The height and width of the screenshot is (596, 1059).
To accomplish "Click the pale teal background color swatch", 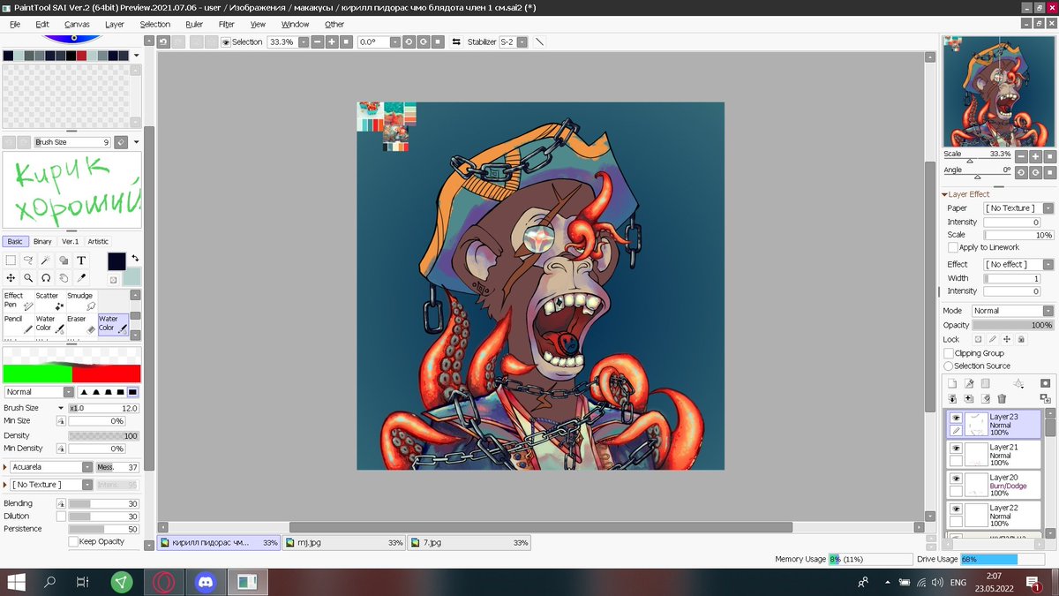I will click(131, 276).
